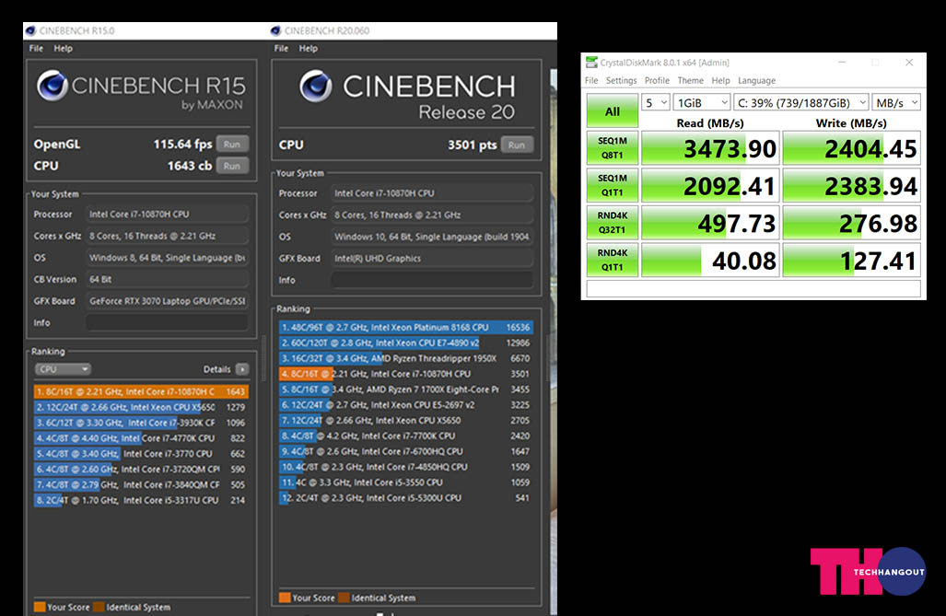Viewport: 946px width, 616px height.
Task: Open the MB/s unit dropdown
Action: click(x=896, y=102)
